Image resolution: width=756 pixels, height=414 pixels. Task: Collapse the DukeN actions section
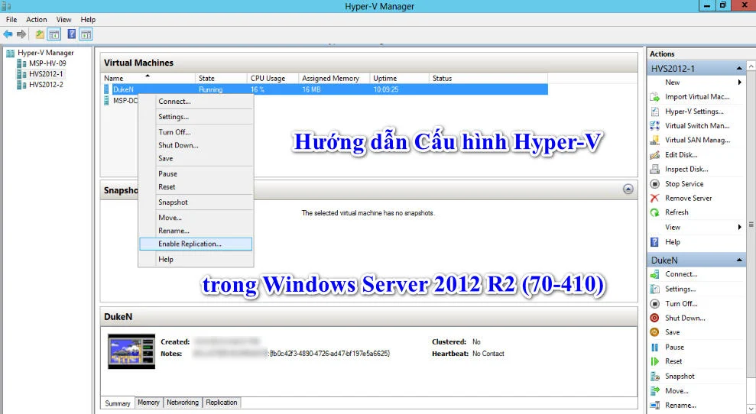739,260
